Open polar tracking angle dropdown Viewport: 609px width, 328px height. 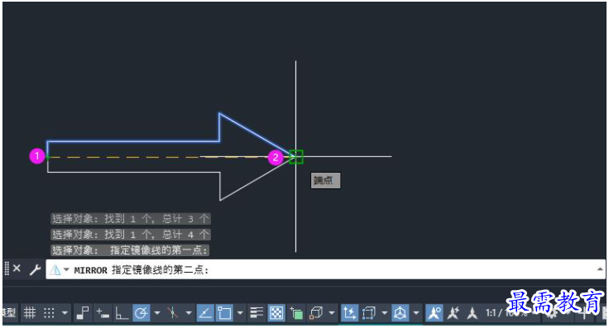[157, 313]
